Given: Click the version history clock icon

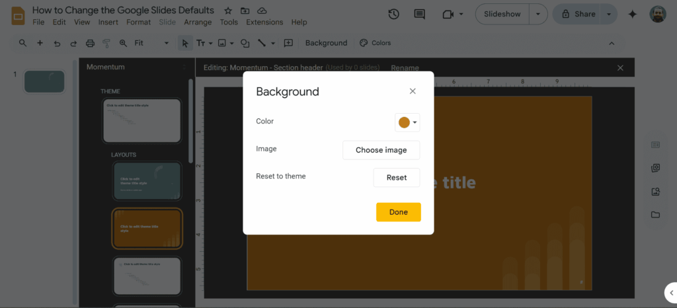Looking at the screenshot, I should click(x=393, y=14).
